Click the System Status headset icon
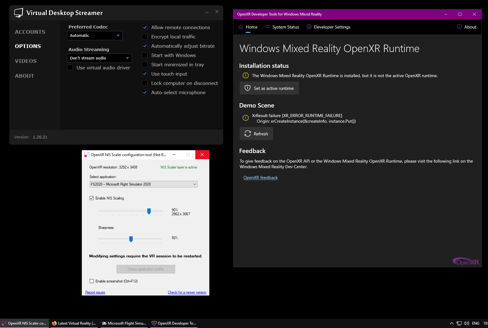 (268, 27)
